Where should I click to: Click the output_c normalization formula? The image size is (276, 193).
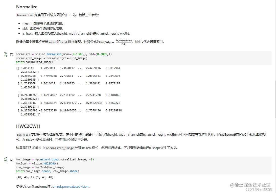[116, 42]
